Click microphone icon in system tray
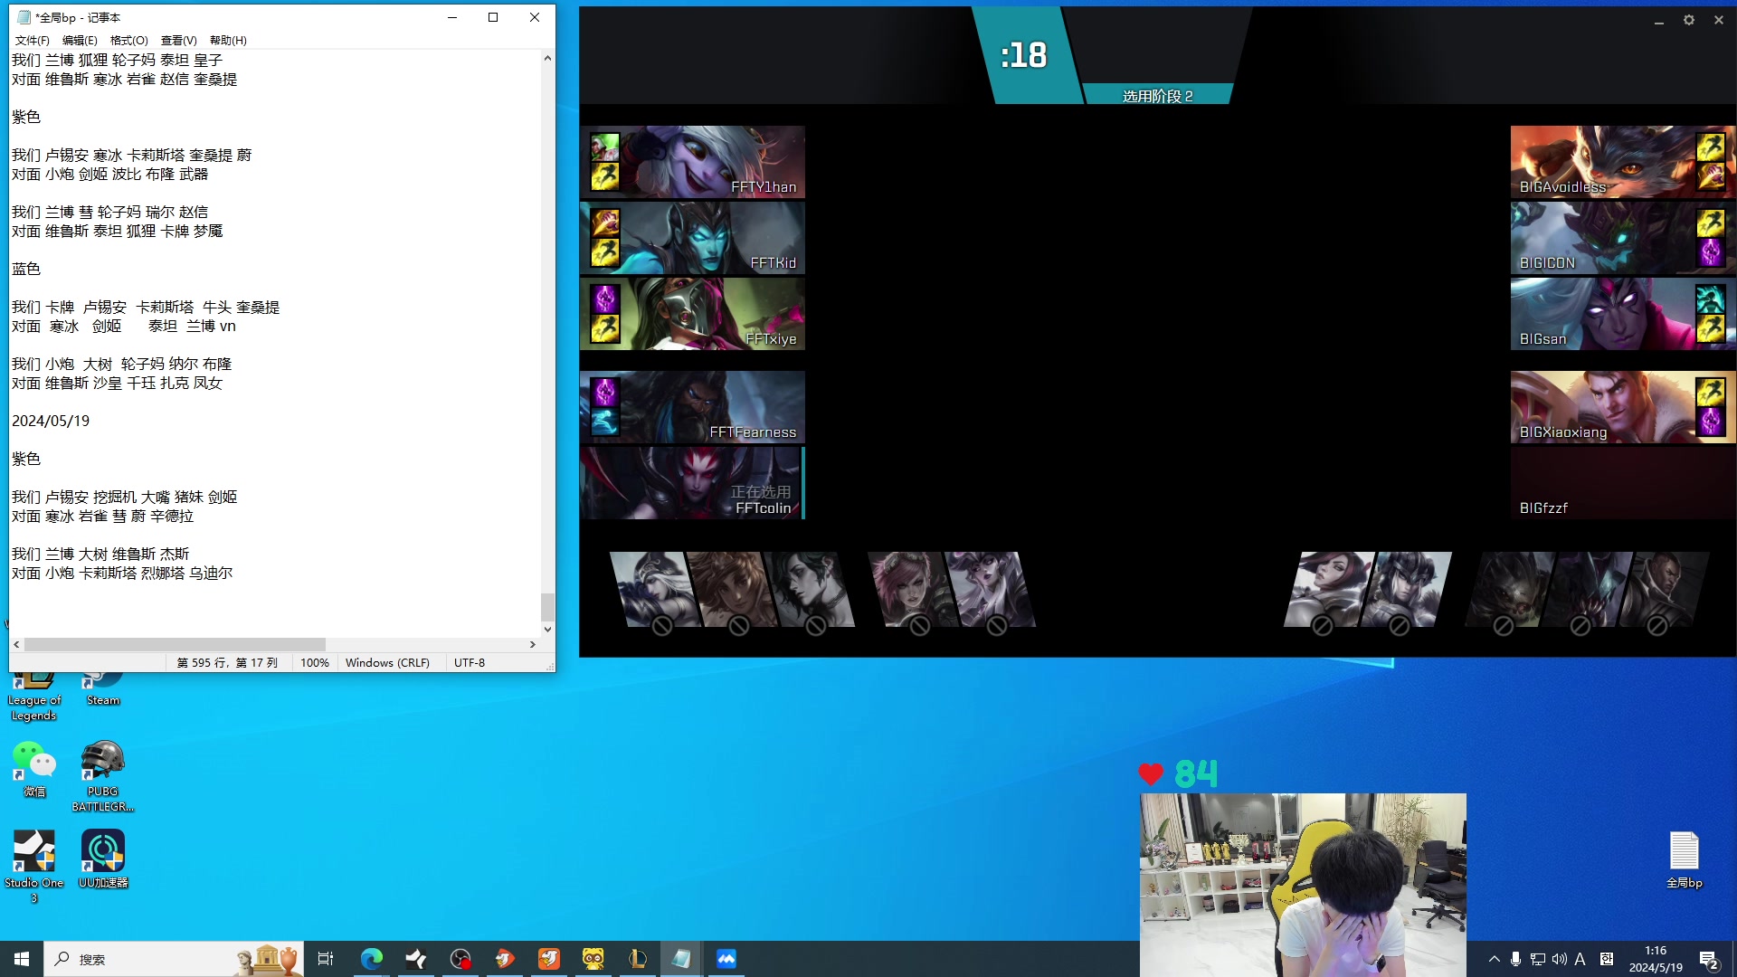 (x=1515, y=959)
